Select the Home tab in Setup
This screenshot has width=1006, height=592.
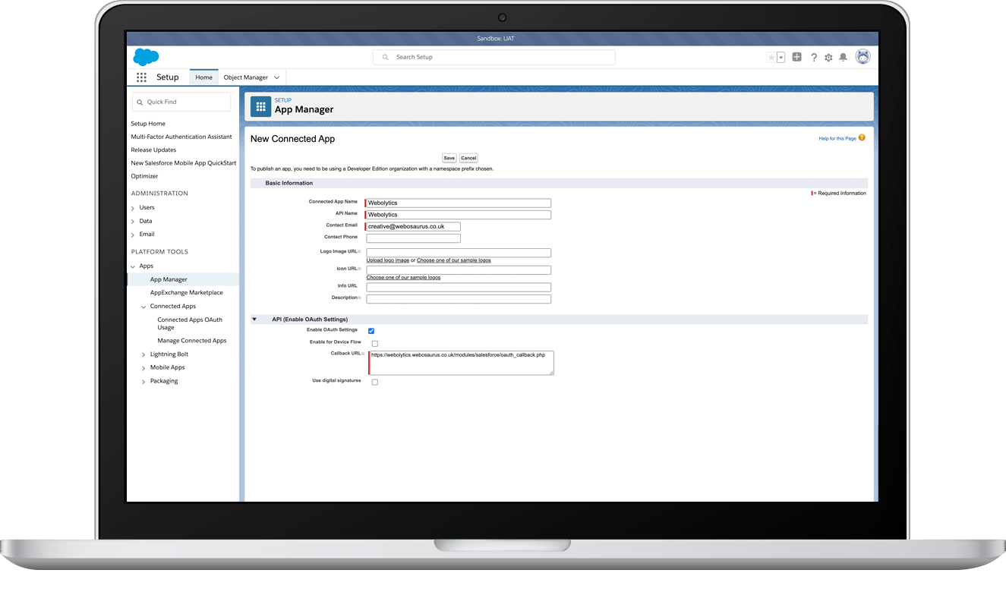tap(203, 77)
